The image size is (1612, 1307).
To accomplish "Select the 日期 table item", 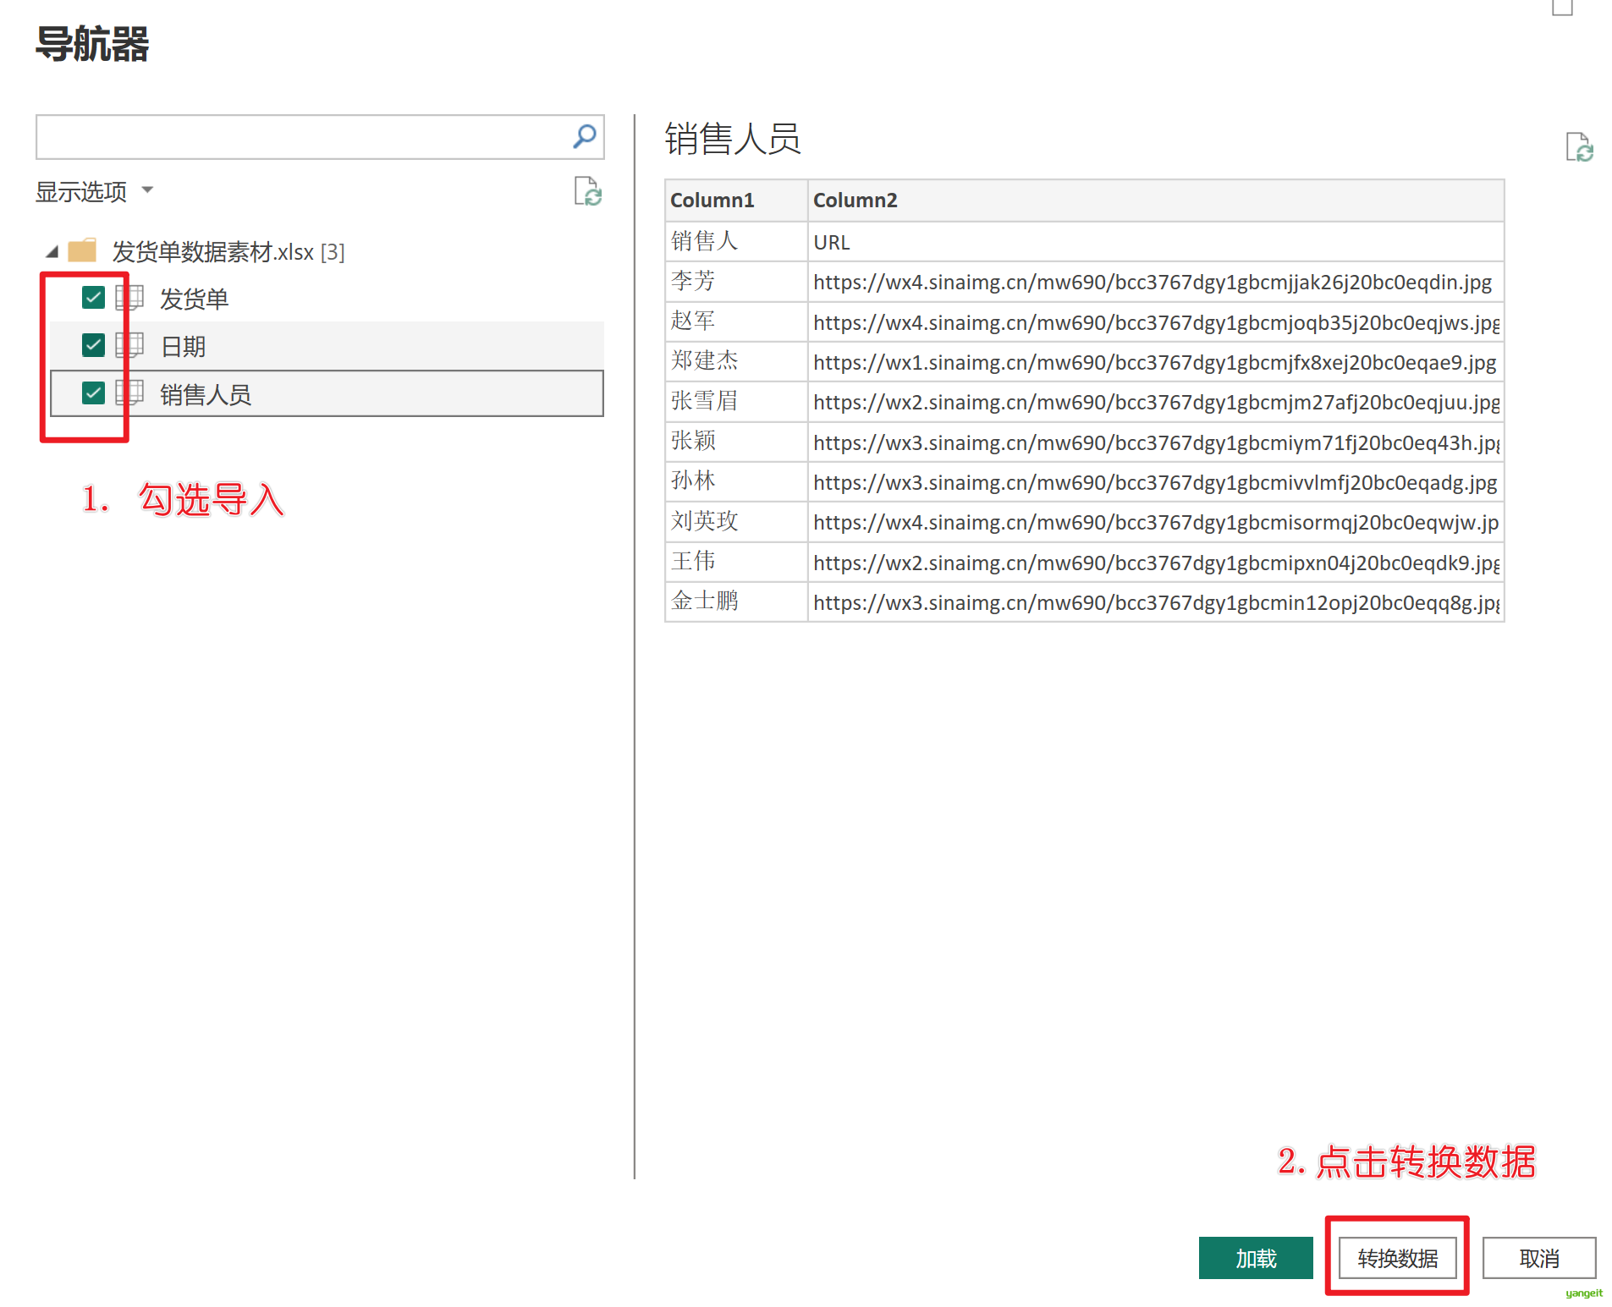I will pos(184,346).
